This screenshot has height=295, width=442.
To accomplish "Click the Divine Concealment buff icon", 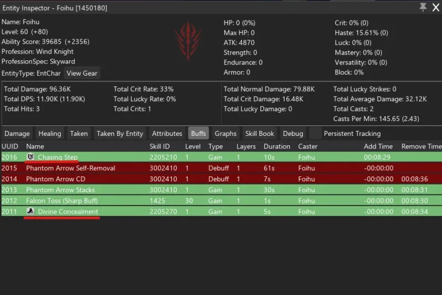I will [x=30, y=211].
